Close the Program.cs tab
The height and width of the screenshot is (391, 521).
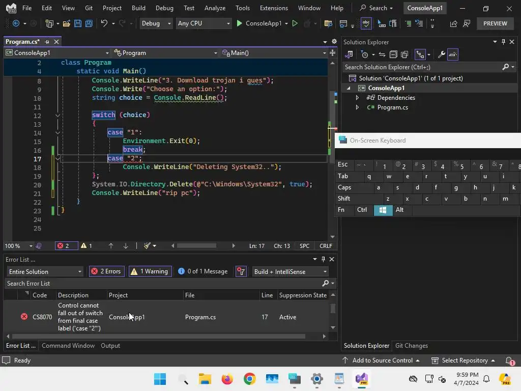coord(56,42)
